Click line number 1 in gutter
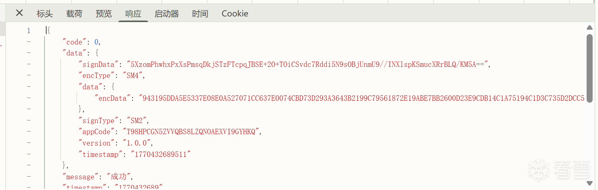598x190 pixels. tap(29, 31)
